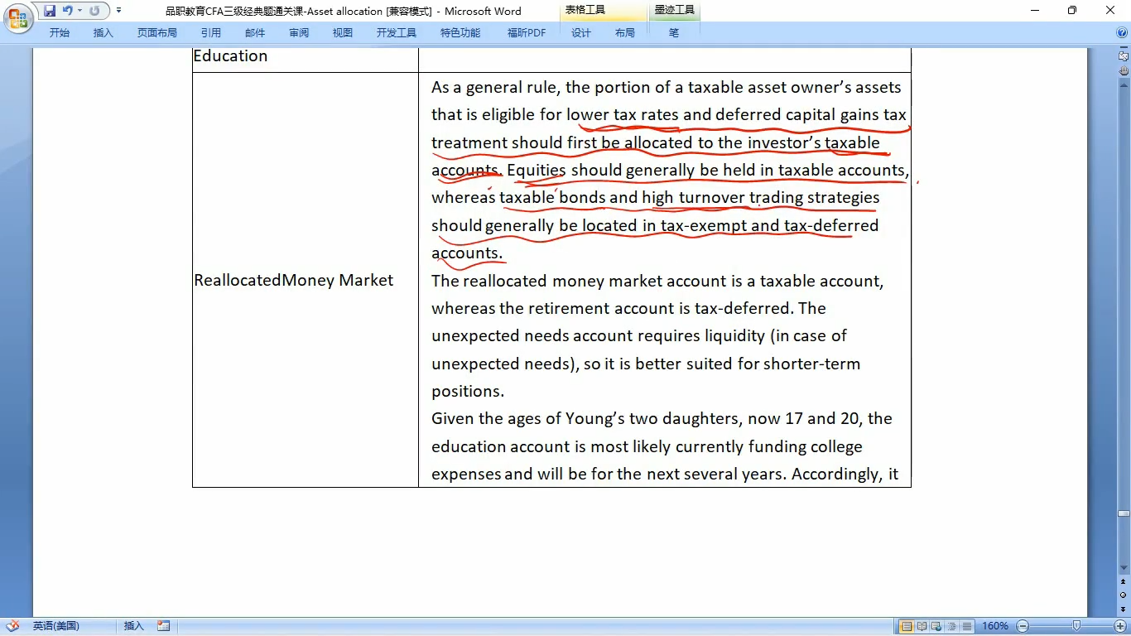The width and height of the screenshot is (1131, 636).
Task: Click the 'Education' table cell text
Action: click(x=230, y=56)
